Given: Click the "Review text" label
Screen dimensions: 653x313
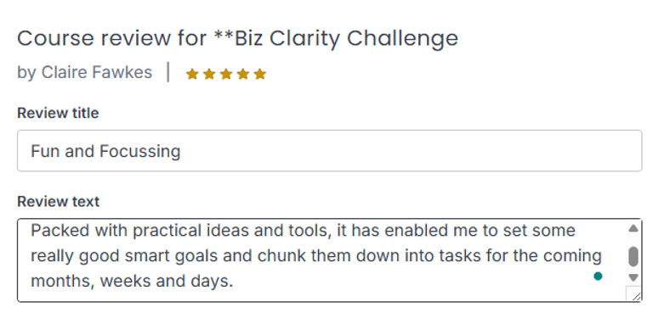Looking at the screenshot, I should tap(59, 202).
